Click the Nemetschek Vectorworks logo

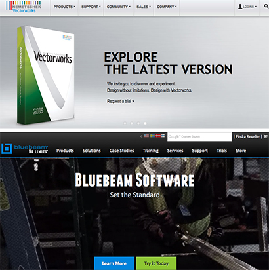[24, 7]
